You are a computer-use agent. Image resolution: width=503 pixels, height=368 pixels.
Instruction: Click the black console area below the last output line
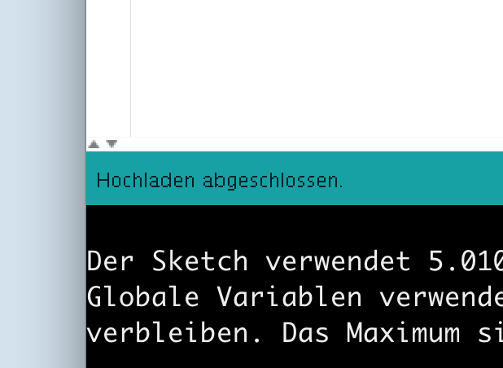pos(295,357)
